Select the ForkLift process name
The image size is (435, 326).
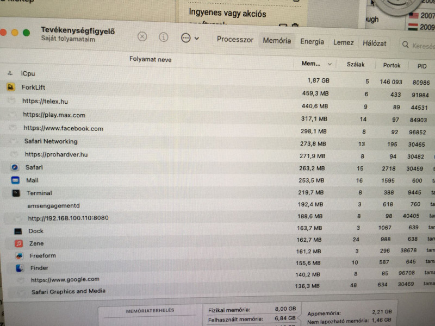(33, 87)
